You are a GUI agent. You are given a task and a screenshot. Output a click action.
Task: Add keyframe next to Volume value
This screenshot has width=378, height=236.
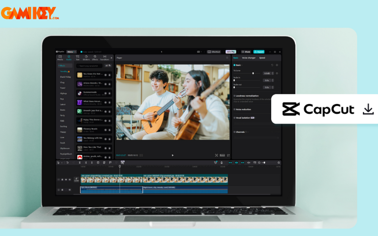[x=277, y=73]
